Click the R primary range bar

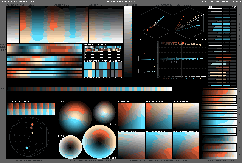(219, 92)
